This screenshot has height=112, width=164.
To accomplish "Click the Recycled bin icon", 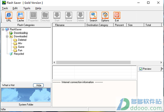I will pyautogui.click(x=11, y=54).
